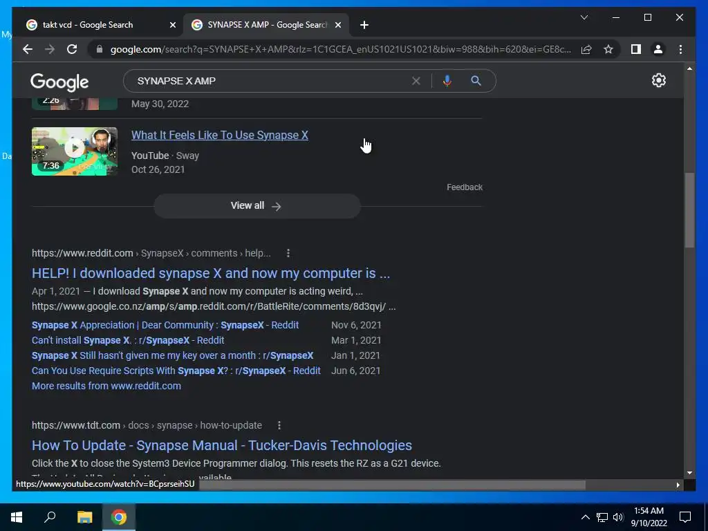
Task: Click the View all videos button
Action: coord(257,206)
